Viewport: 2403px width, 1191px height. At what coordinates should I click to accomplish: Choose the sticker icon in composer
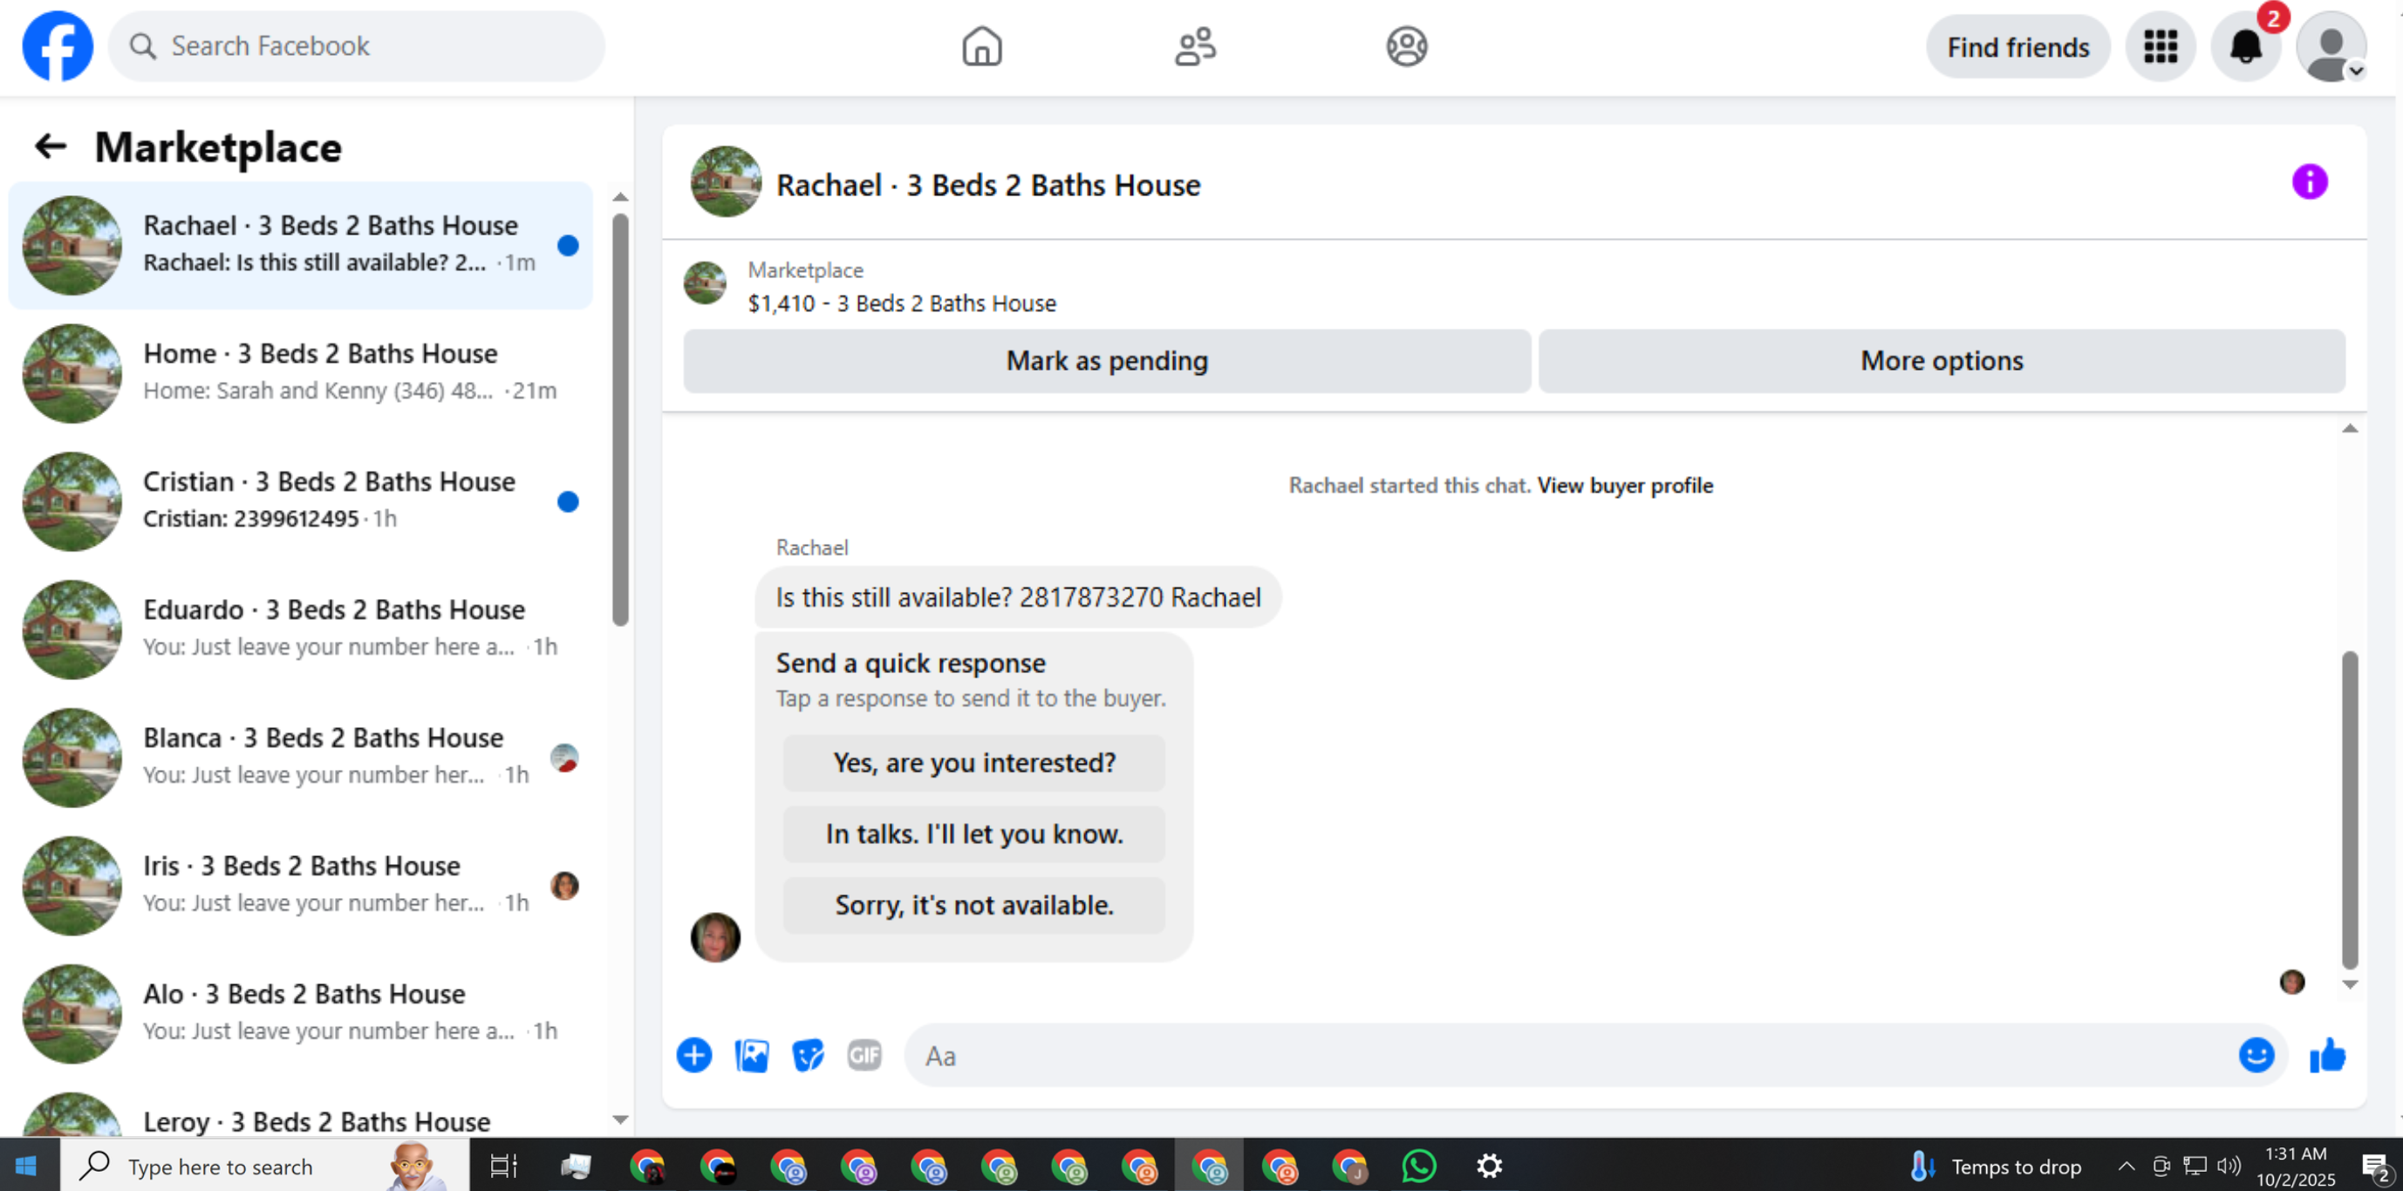[x=808, y=1055]
